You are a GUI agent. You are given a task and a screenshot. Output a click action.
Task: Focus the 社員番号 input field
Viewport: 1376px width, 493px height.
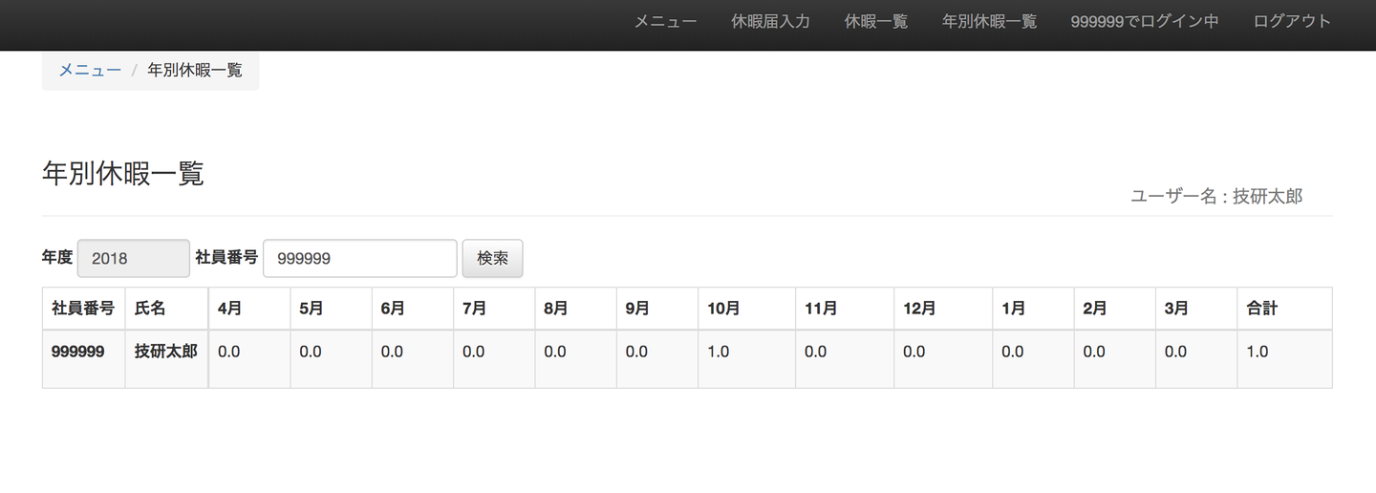[359, 258]
